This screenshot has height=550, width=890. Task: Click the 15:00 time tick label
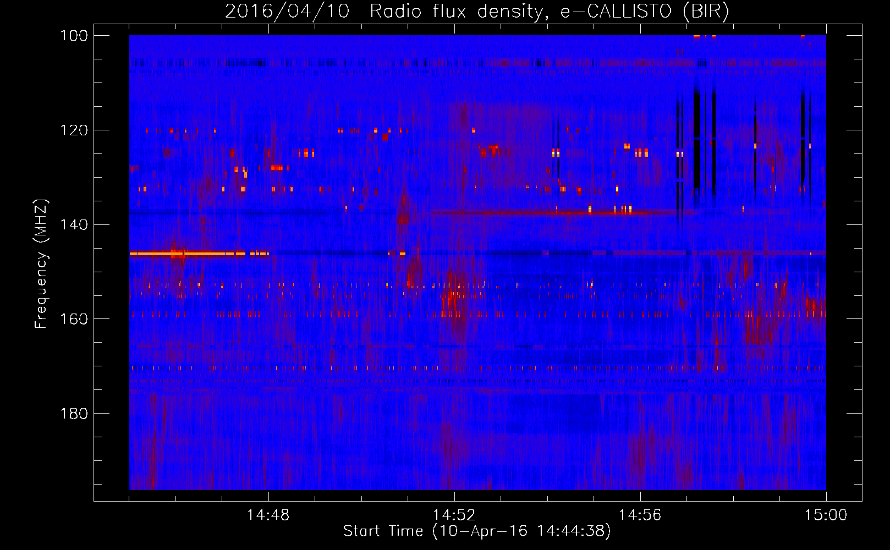point(826,515)
